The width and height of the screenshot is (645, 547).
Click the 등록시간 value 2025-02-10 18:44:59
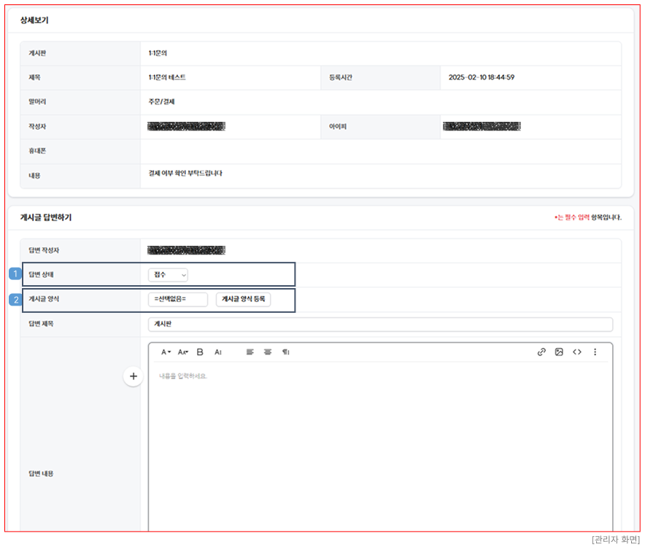coord(482,77)
